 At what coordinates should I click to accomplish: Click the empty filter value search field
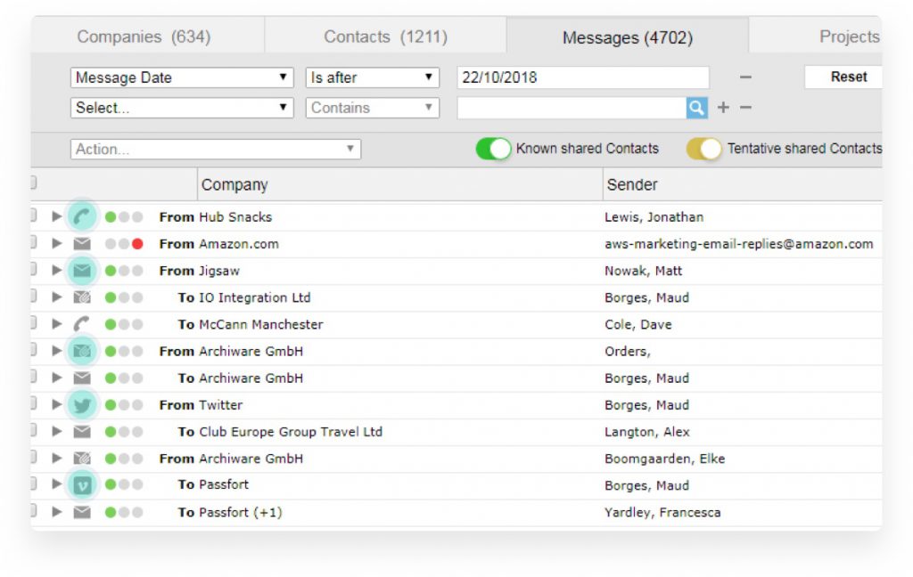pyautogui.click(x=572, y=108)
